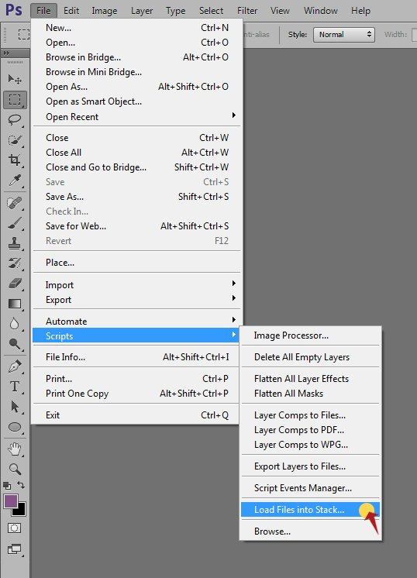Select the Zoom tool
Screen dimensions: 417x578
click(x=15, y=469)
